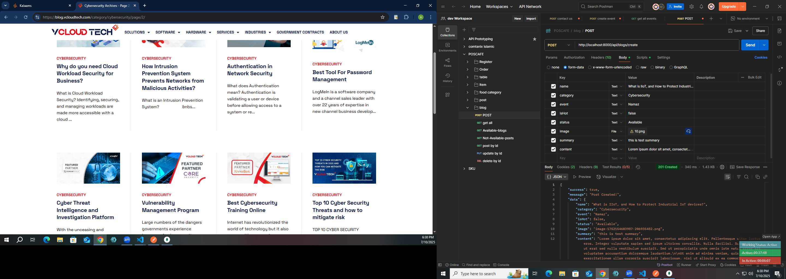Open the Workspaces dropdown in Postman
Screen dimensions: 786x279
click(x=499, y=6)
